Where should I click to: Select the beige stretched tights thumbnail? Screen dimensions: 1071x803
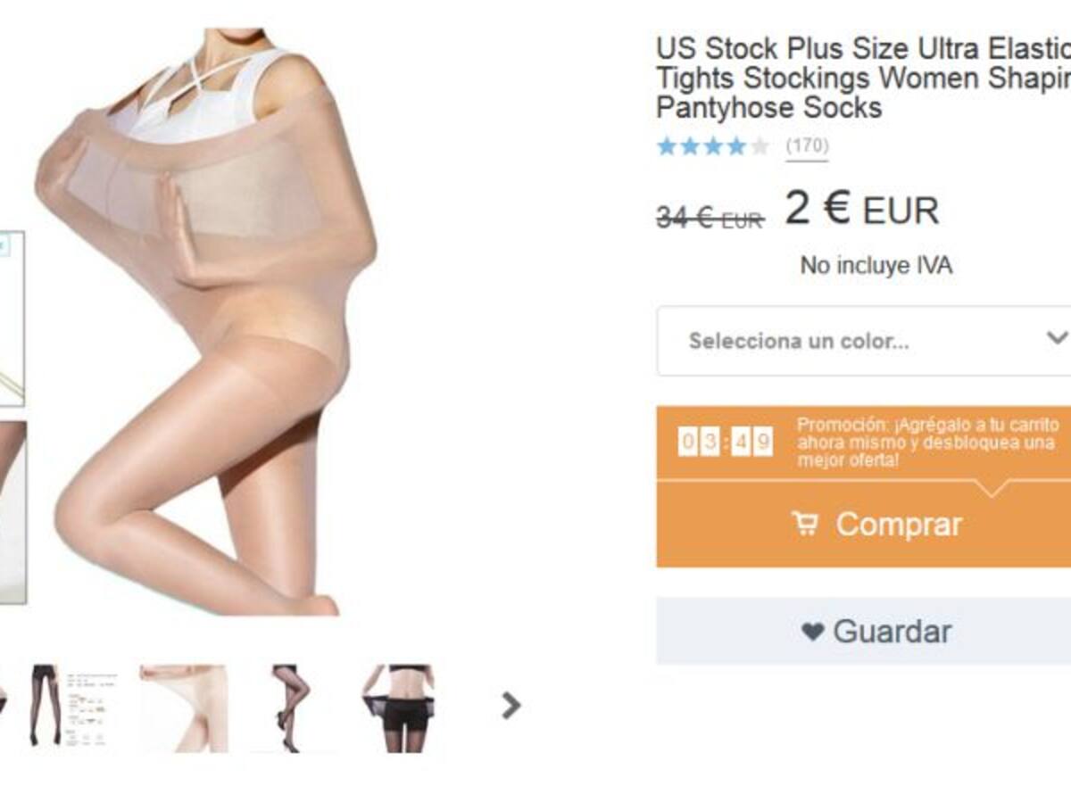(184, 708)
